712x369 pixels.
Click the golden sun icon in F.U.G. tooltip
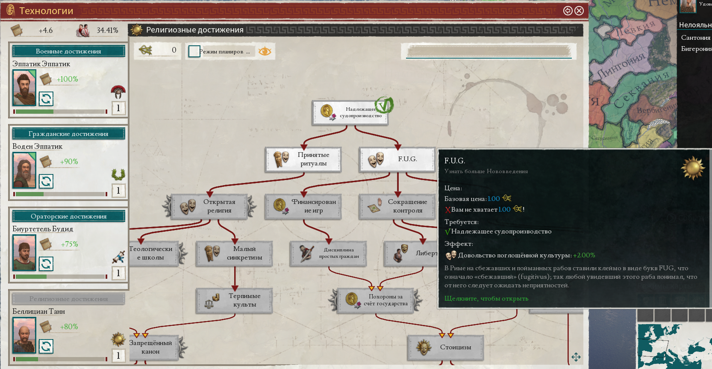pos(693,168)
